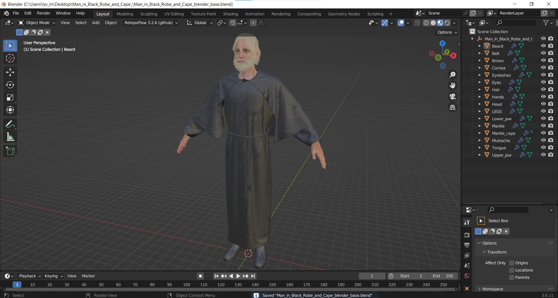Jump to the start frame button
The height and width of the screenshot is (298, 558).
click(216, 276)
